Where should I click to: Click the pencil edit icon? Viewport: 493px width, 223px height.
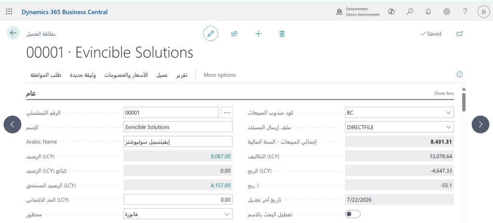coord(211,34)
